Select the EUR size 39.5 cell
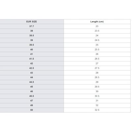The height and width of the screenshot is (132, 132). [32, 45]
